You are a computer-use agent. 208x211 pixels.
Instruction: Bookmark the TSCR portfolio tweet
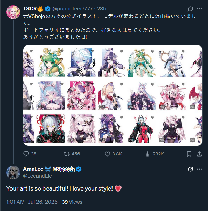coord(189,154)
